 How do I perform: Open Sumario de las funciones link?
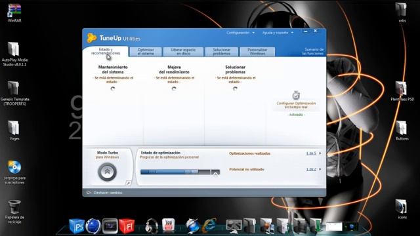pos(313,51)
